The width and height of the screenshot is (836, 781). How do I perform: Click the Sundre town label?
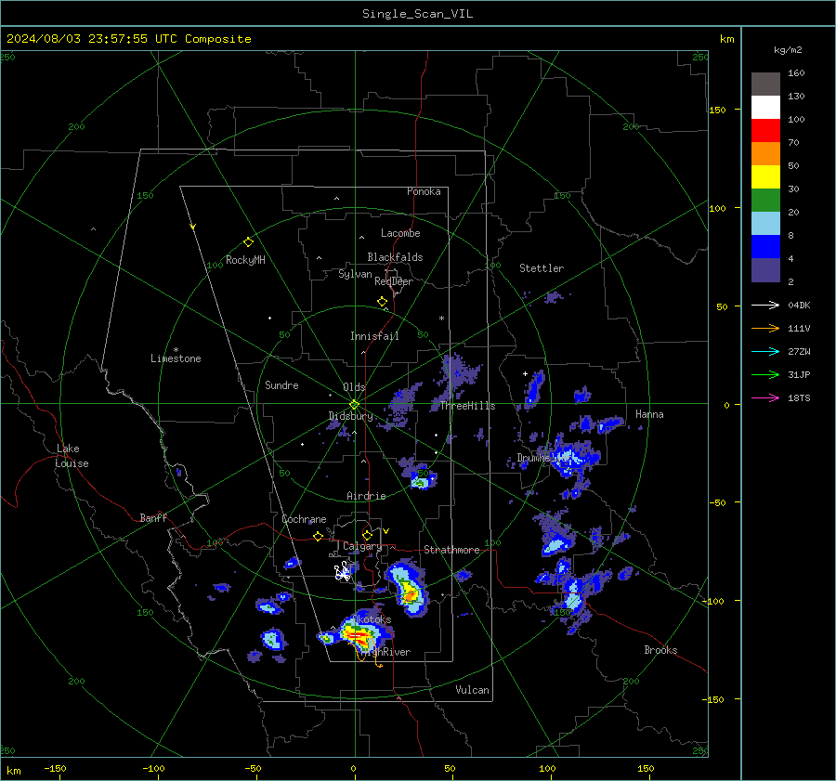point(281,384)
